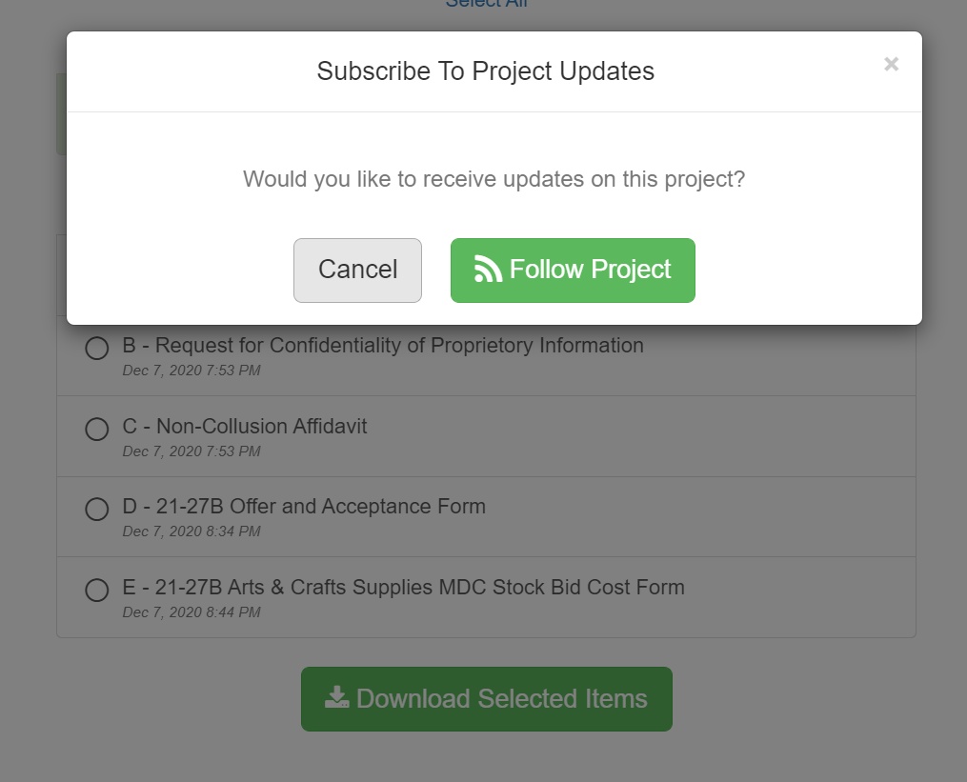Click E - Arts & Crafts Supplies cost form
967x782 pixels.
(404, 587)
